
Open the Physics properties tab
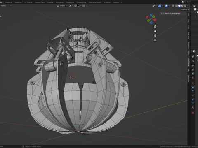[193, 95]
